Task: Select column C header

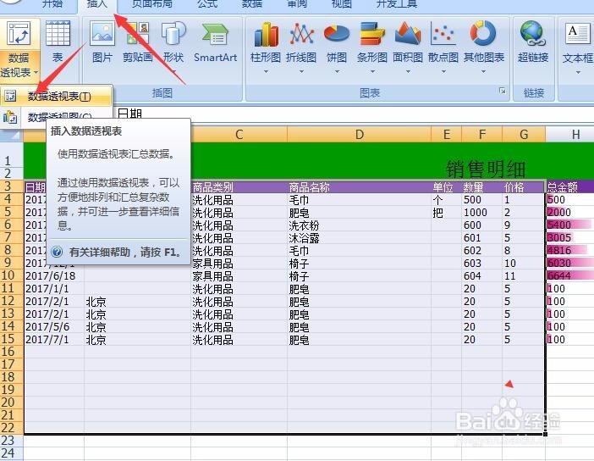Action: (239, 134)
